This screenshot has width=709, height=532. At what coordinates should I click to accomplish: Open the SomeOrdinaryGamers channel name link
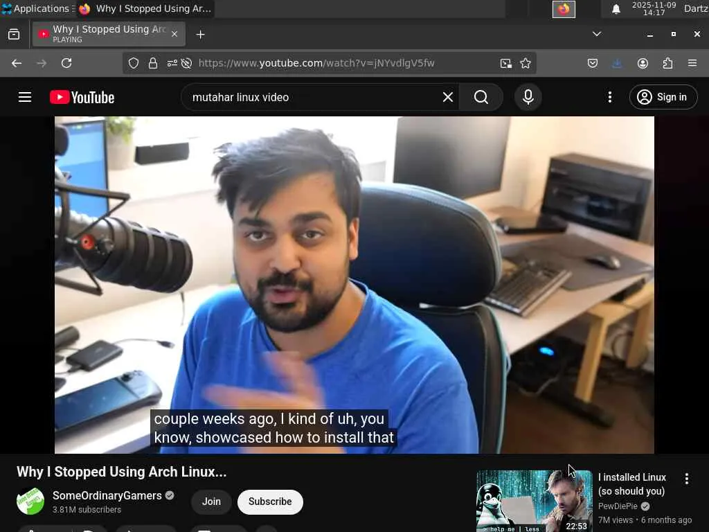click(107, 496)
